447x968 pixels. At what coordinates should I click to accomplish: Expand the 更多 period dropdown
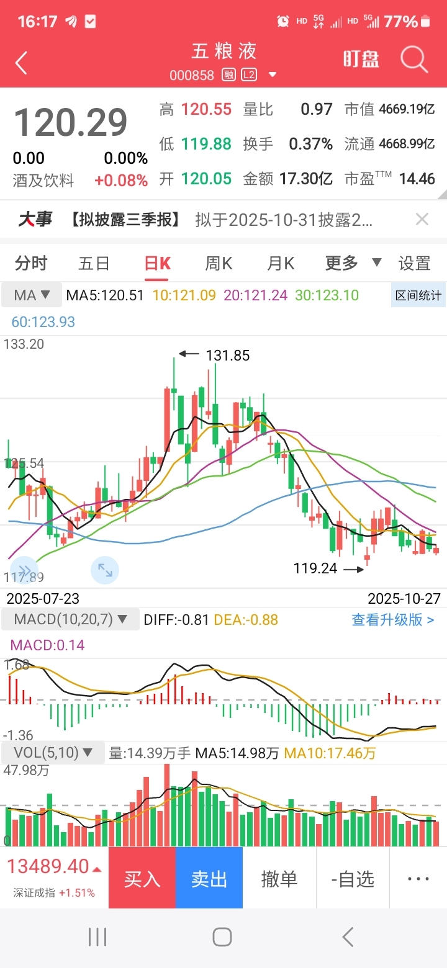click(x=353, y=263)
